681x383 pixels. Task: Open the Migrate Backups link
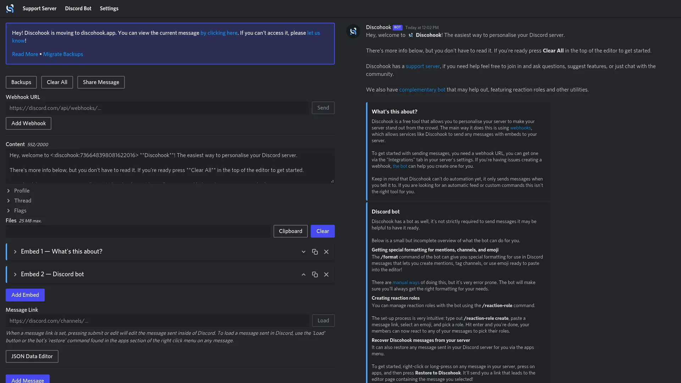coord(63,54)
